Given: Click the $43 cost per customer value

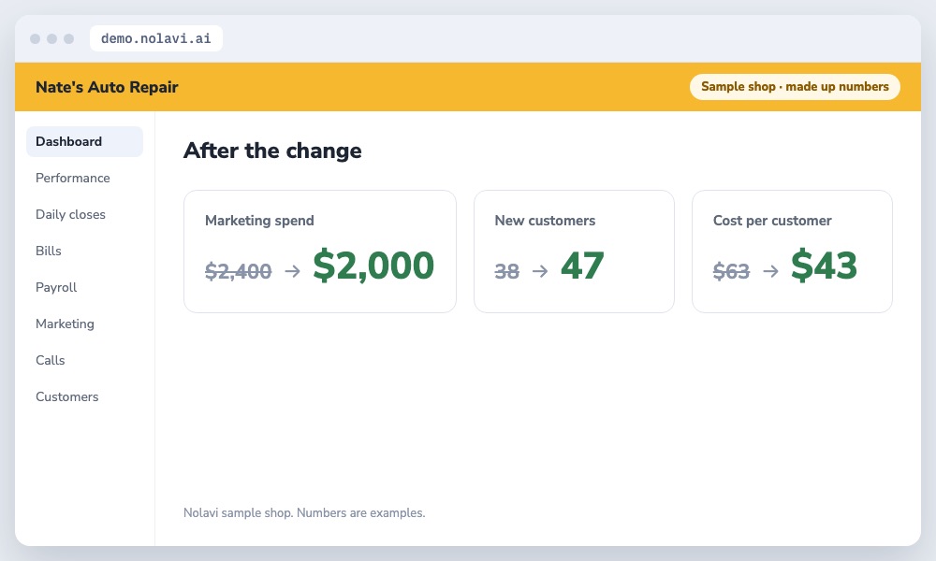Looking at the screenshot, I should point(824,266).
